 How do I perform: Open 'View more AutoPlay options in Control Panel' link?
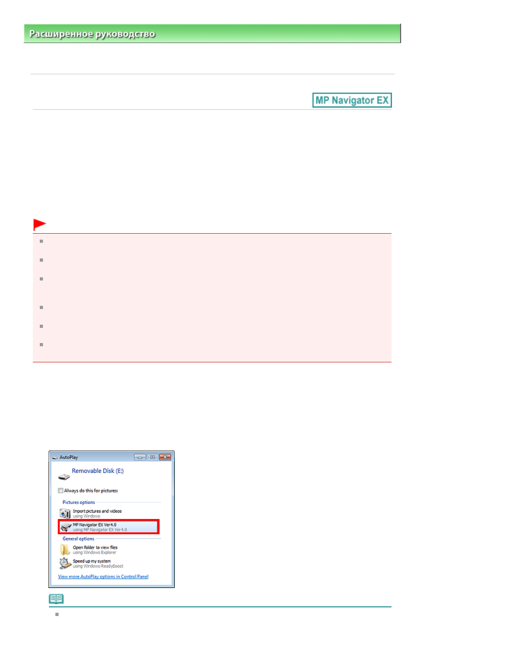coord(103,577)
